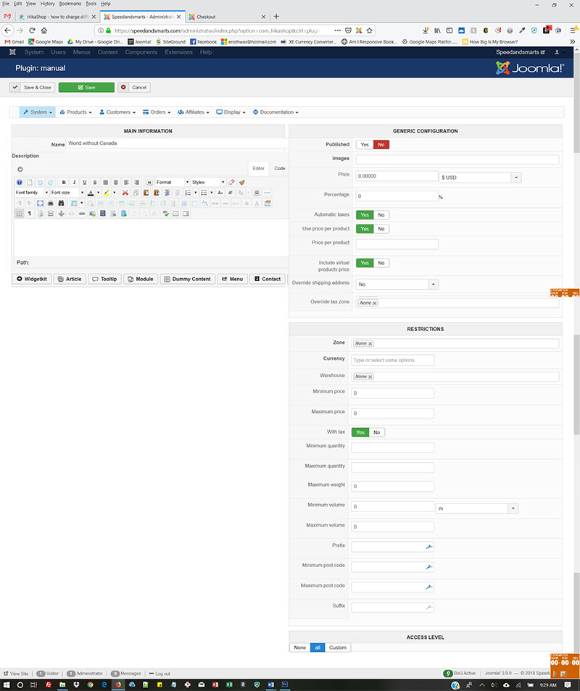Apply italic formatting in editor

(x=74, y=182)
